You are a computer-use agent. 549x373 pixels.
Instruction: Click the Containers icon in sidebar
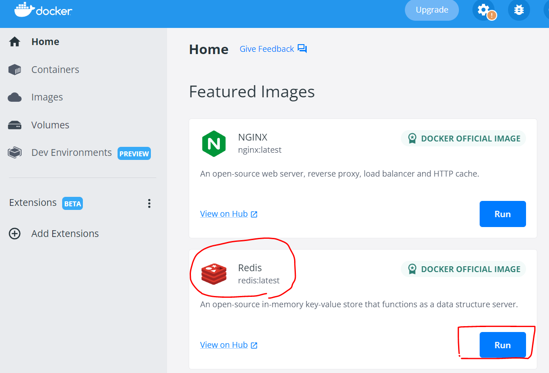[x=15, y=70]
